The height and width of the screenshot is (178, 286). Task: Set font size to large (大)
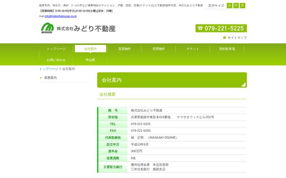tap(242, 5)
